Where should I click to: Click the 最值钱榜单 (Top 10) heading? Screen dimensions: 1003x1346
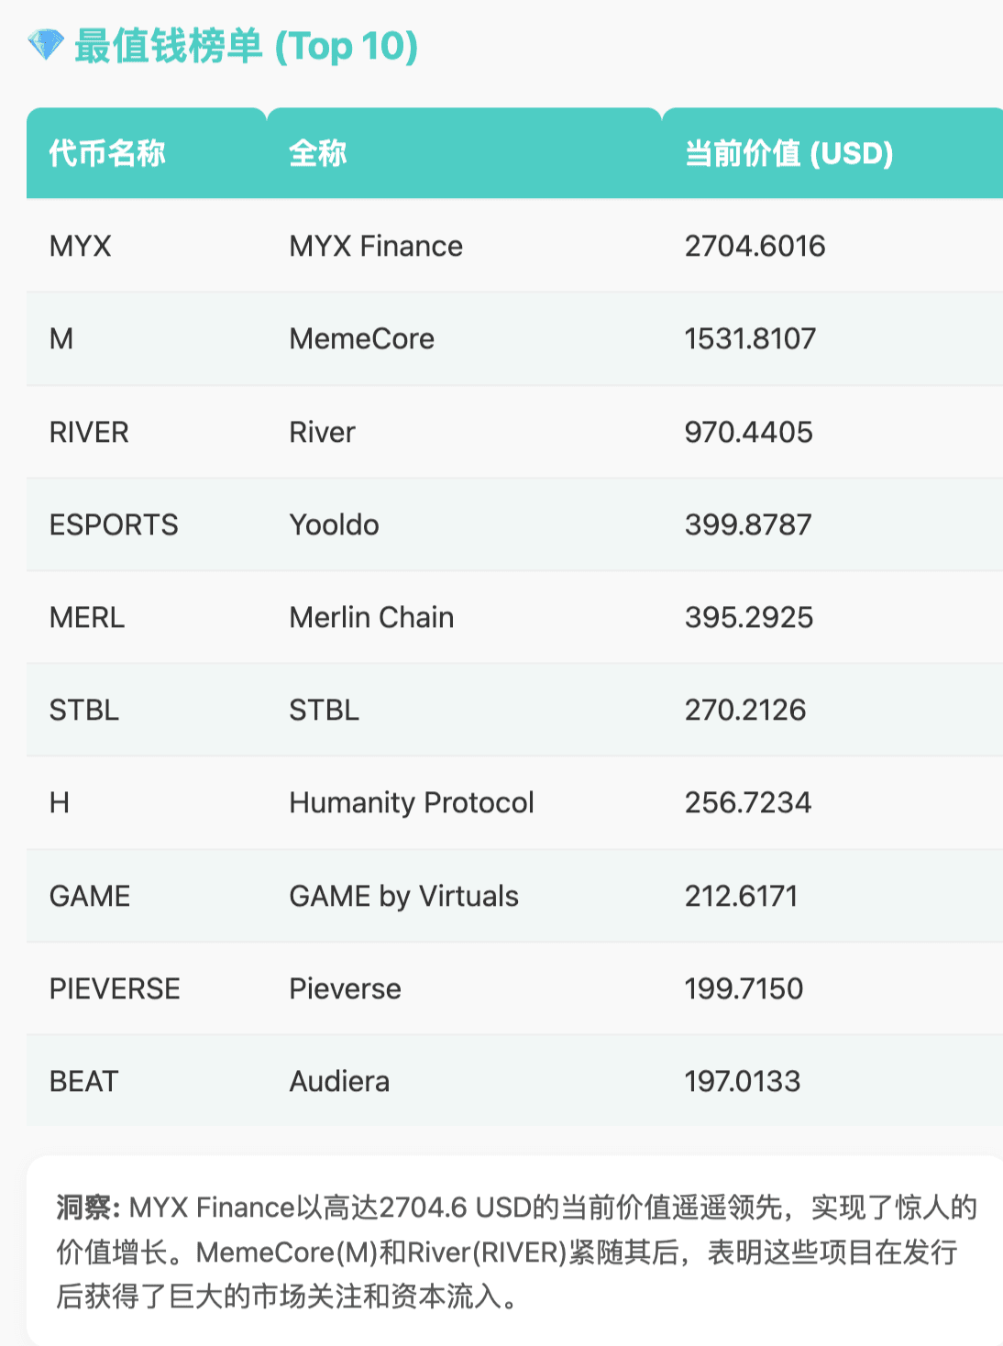pos(246,46)
